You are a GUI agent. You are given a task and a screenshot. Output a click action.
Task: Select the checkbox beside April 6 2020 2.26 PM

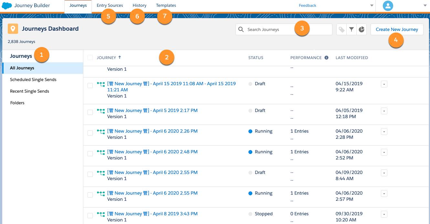(x=90, y=133)
